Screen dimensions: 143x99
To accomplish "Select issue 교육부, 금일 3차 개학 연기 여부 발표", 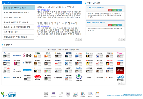I will coord(18,22).
